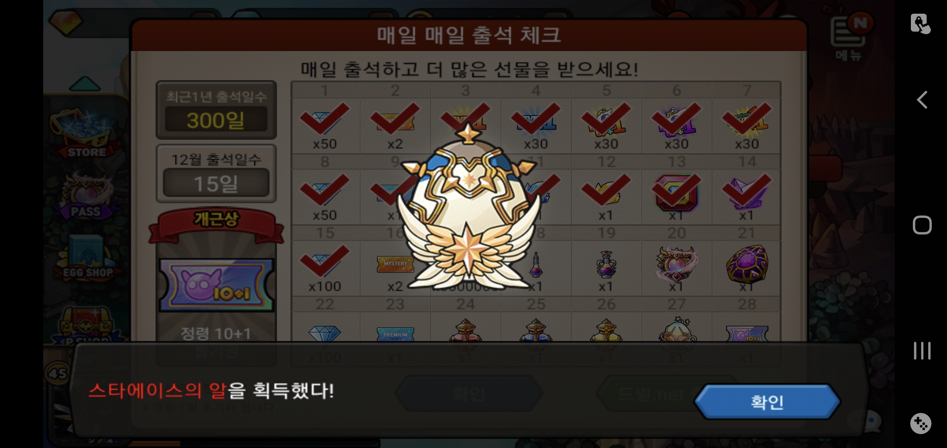
Task: Collapse sidebar with teal up arrow
Action: (85, 84)
